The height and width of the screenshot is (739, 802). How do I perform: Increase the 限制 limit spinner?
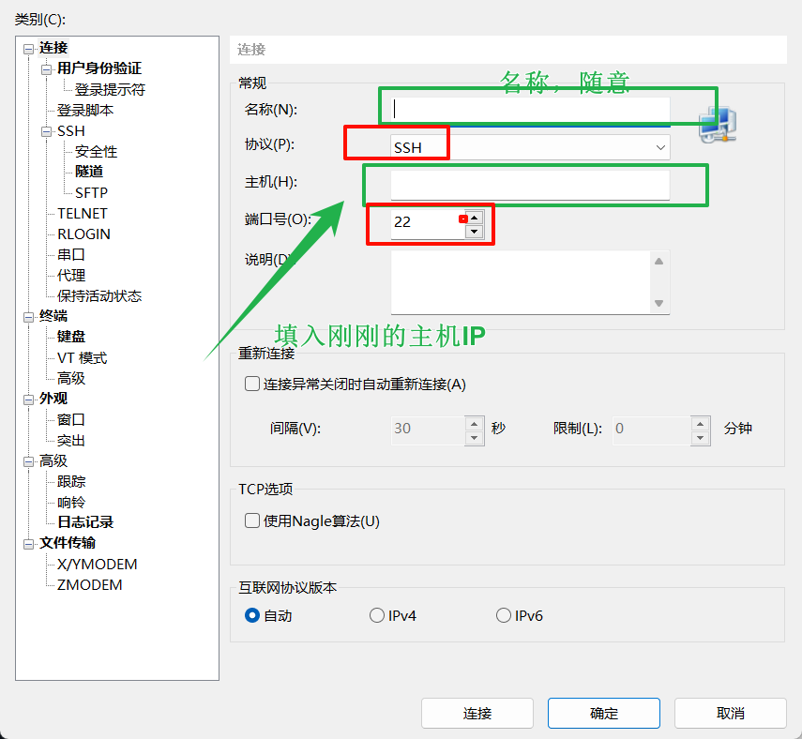point(700,424)
